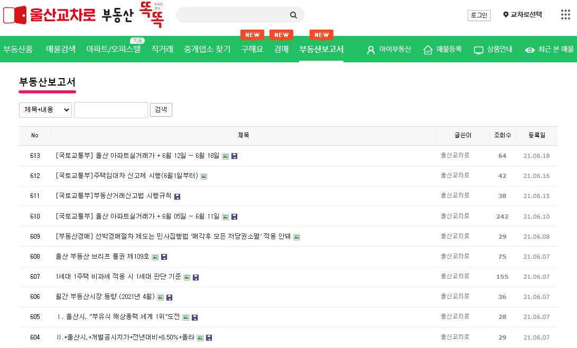
Task: Click view count 242 in row 610
Action: tap(502, 217)
